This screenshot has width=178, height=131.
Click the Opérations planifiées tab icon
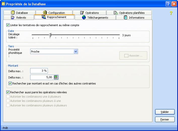click(x=116, y=13)
